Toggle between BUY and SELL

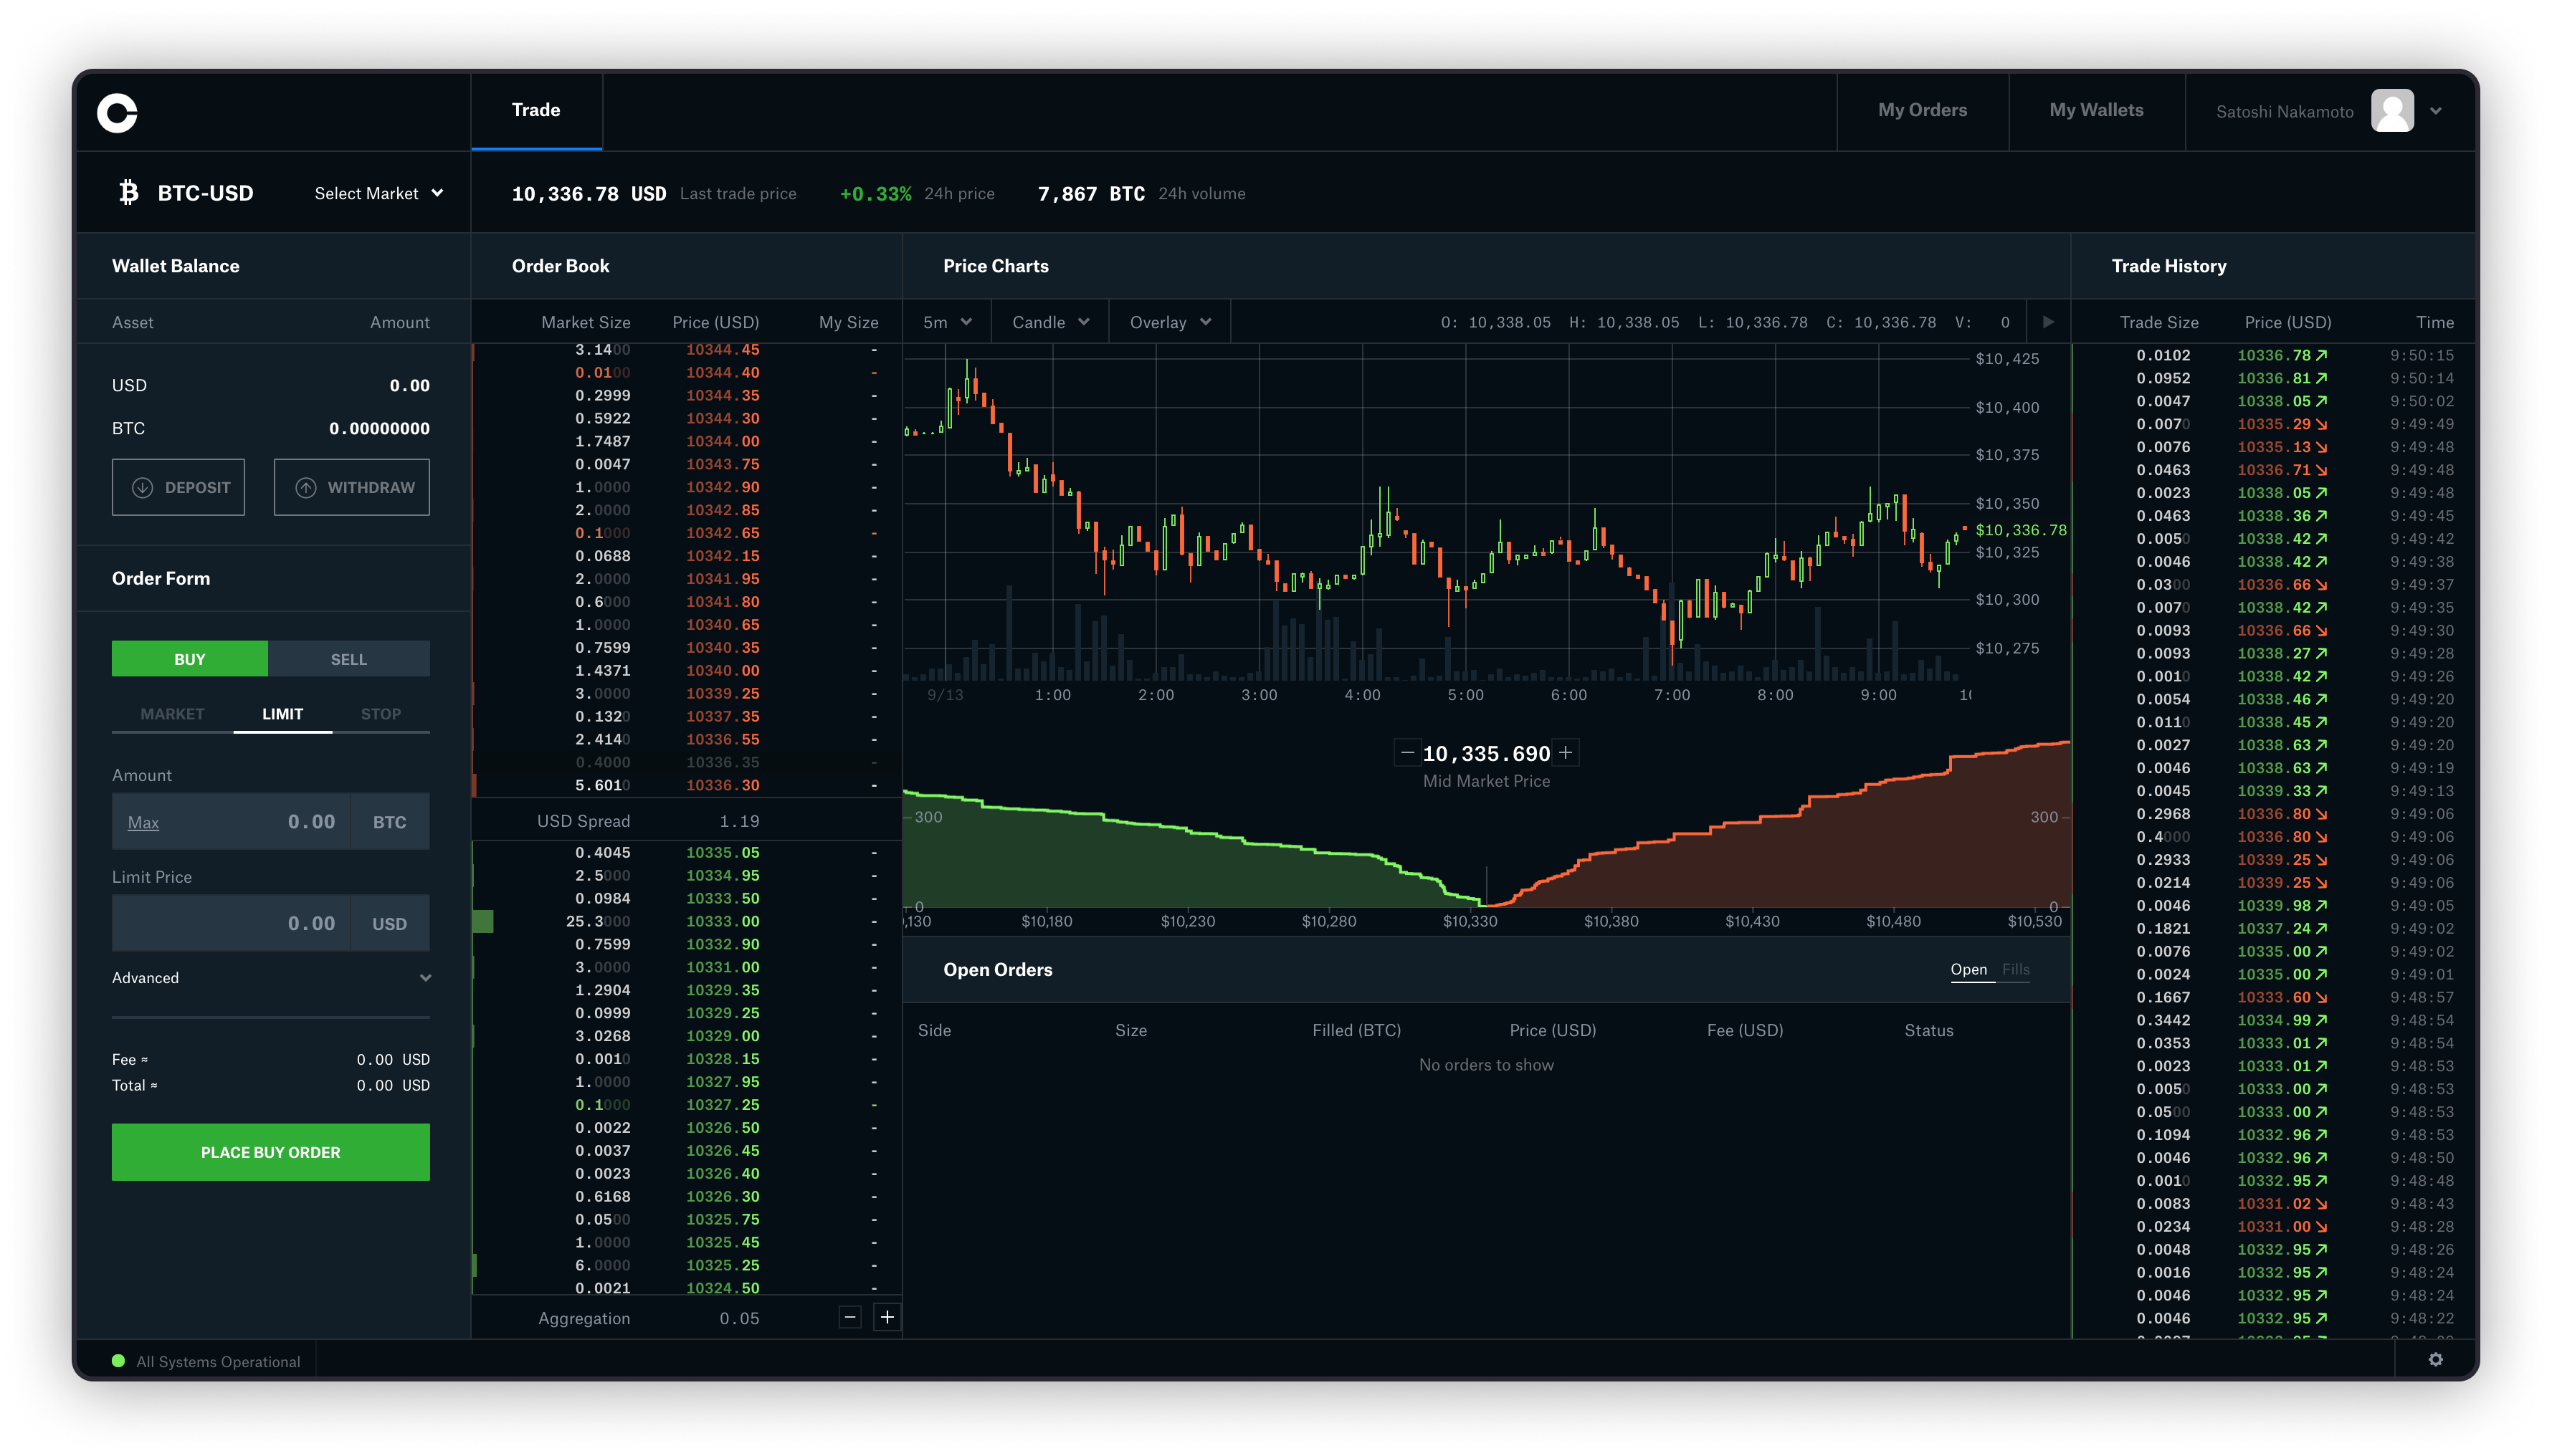click(349, 657)
